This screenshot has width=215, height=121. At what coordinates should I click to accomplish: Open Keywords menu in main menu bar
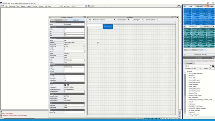point(12,6)
